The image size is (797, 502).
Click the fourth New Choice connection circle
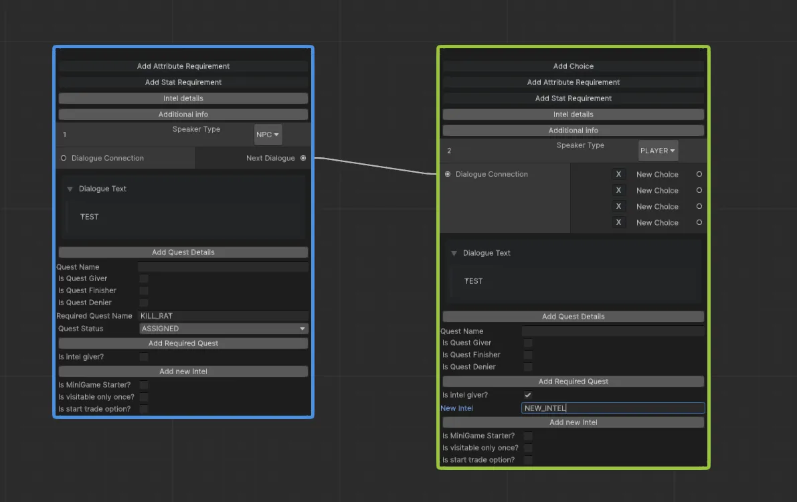tap(699, 222)
